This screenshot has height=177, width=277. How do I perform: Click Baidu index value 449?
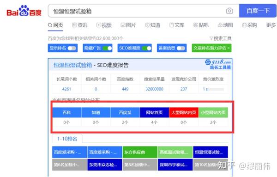tap(125, 89)
